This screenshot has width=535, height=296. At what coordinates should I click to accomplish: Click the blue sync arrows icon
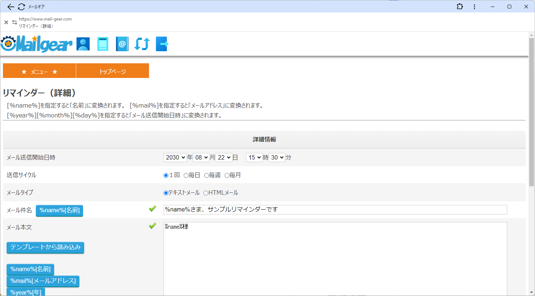click(142, 44)
